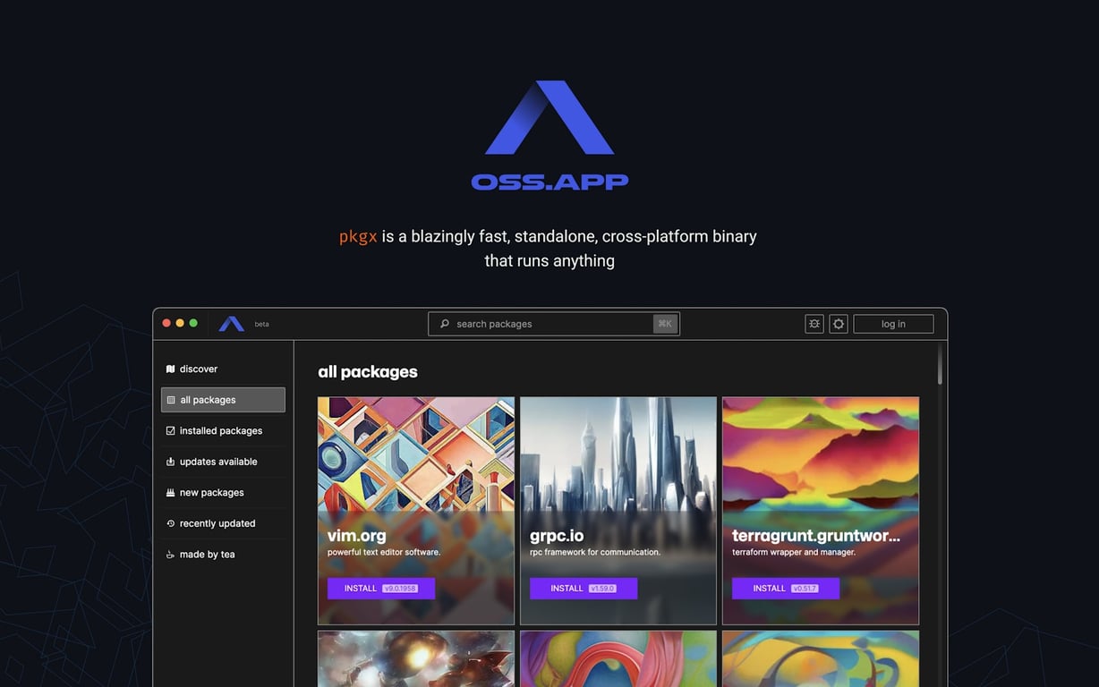Image resolution: width=1099 pixels, height=687 pixels.
Task: Open the discover section
Action: click(223, 369)
